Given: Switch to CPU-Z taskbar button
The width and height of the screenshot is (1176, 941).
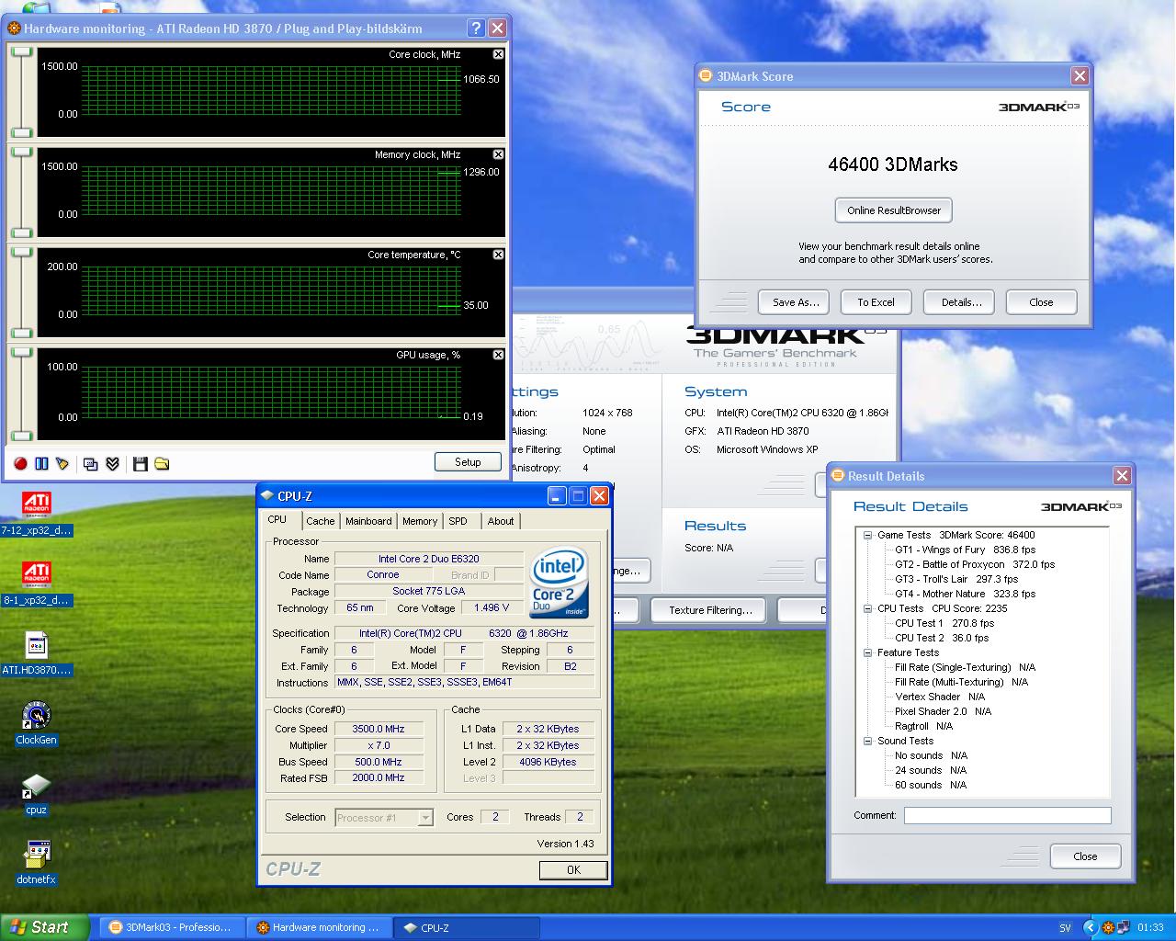Looking at the screenshot, I should (x=467, y=928).
